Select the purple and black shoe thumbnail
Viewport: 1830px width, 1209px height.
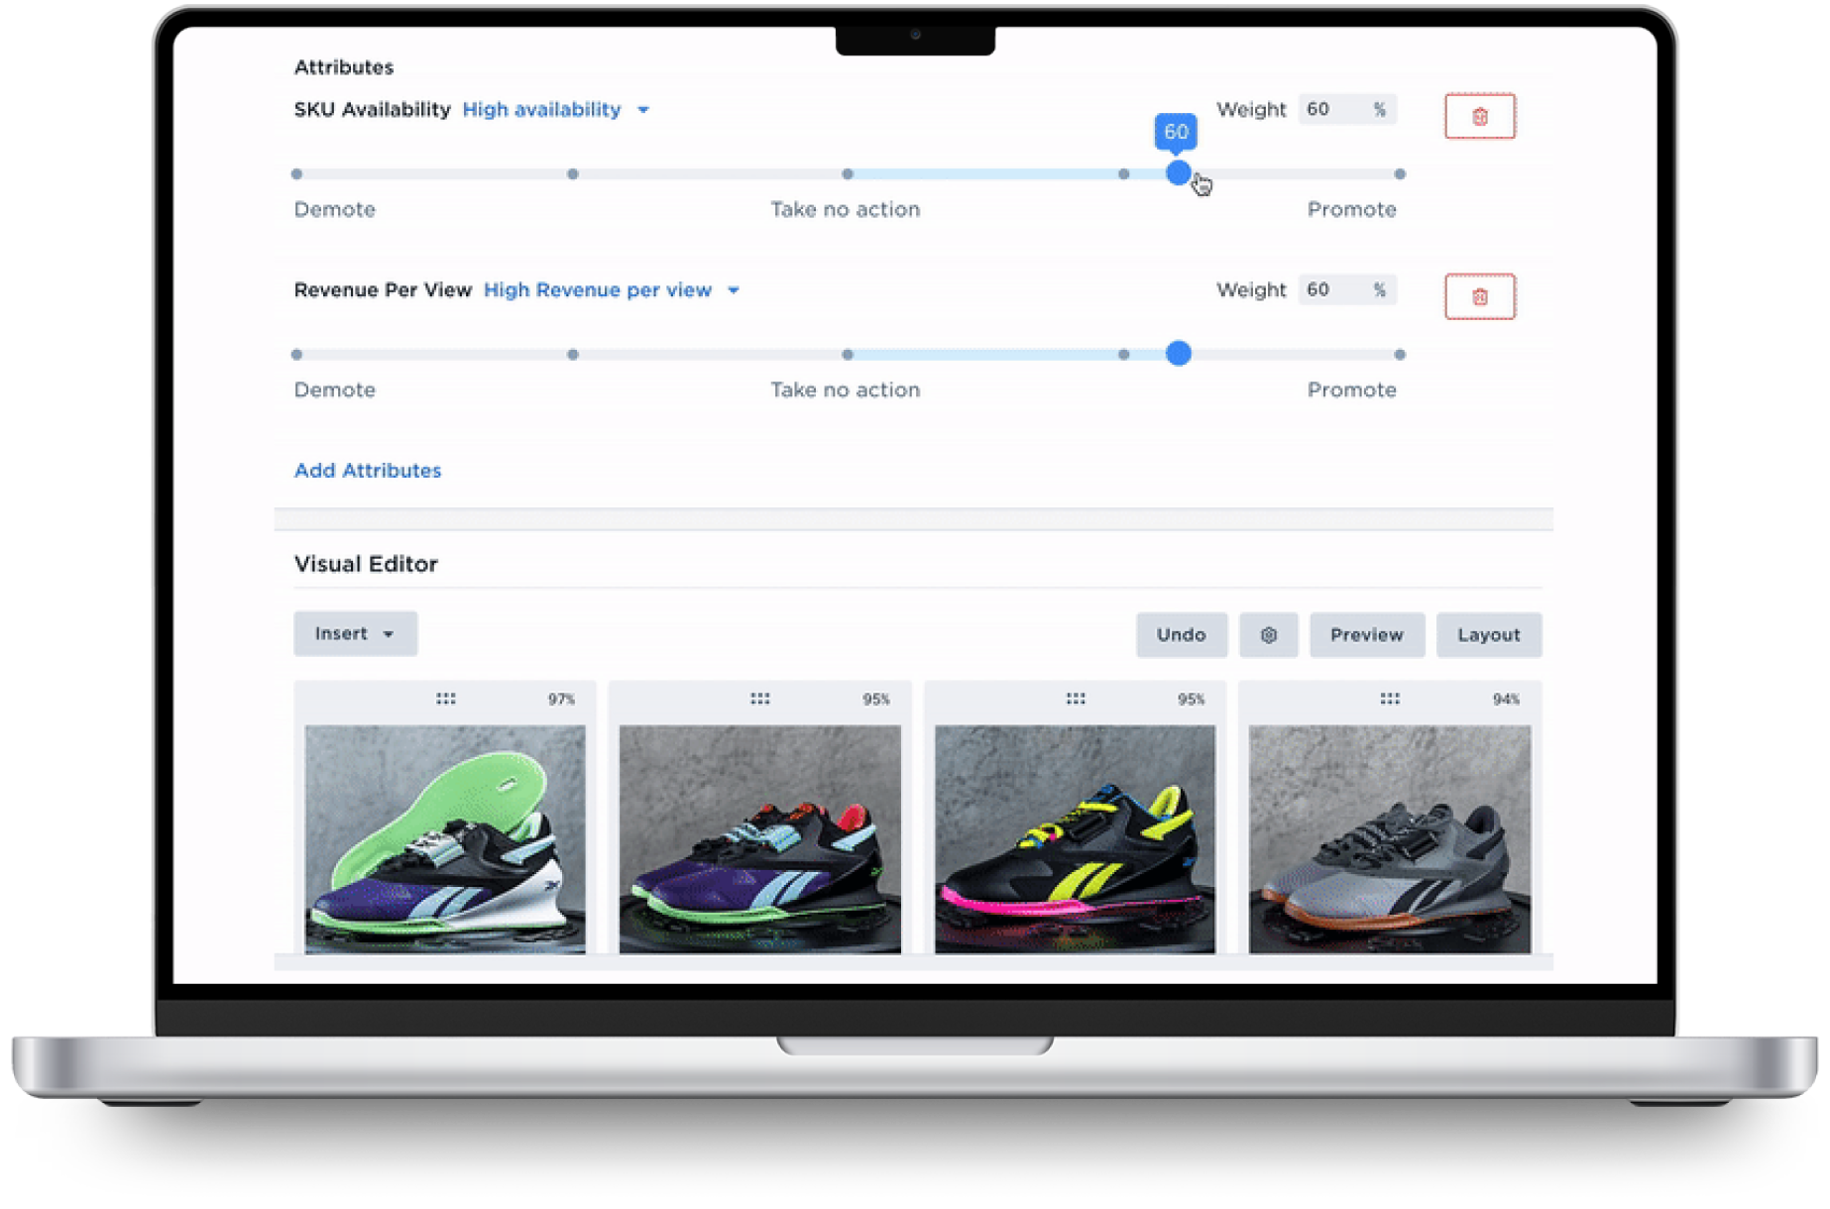tap(759, 838)
